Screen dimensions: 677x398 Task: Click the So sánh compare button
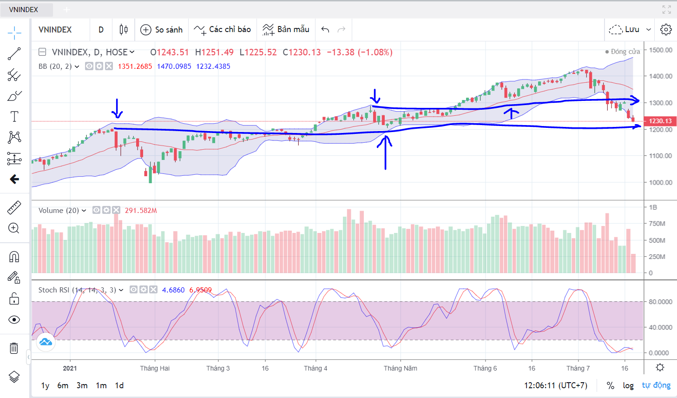tap(162, 30)
